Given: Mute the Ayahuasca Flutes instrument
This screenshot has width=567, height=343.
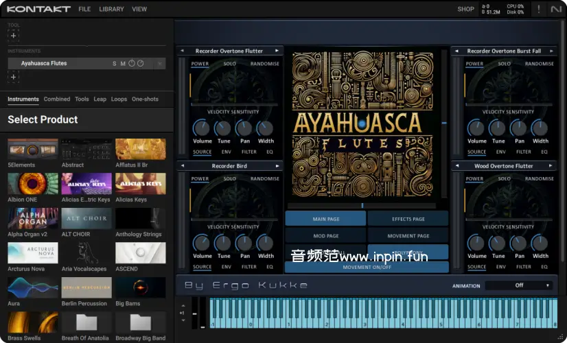Looking at the screenshot, I should coord(123,64).
